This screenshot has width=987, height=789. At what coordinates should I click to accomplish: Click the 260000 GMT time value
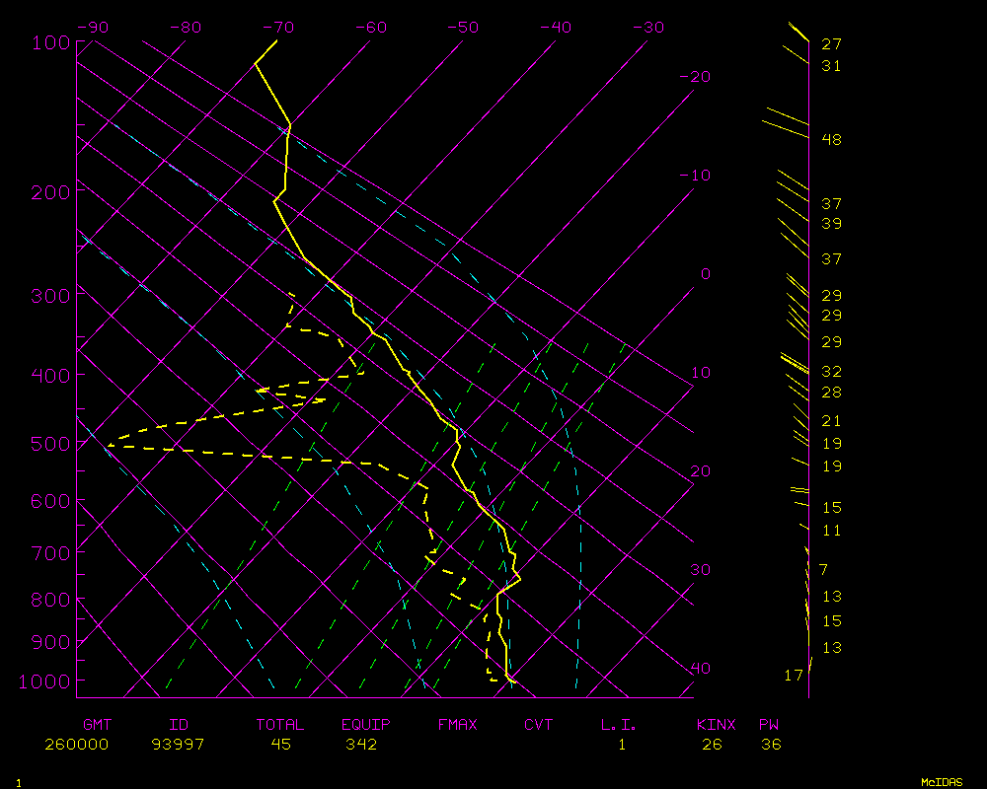point(76,745)
